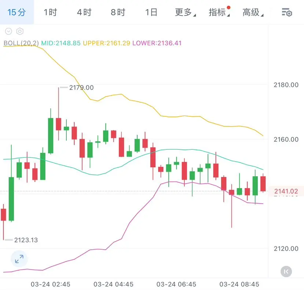Screen dimensions: 304x290
Task: Jump to latest candle using K button
Action: point(286,271)
